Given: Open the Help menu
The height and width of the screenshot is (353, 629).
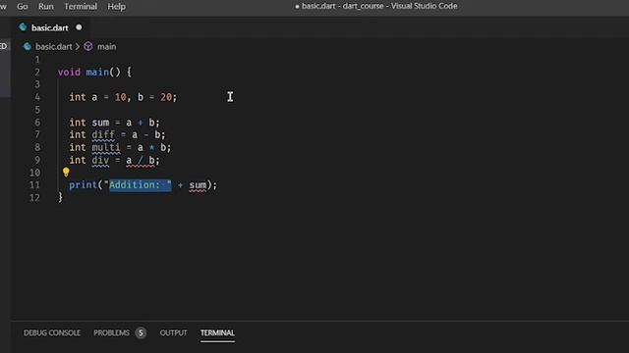Looking at the screenshot, I should tap(116, 7).
